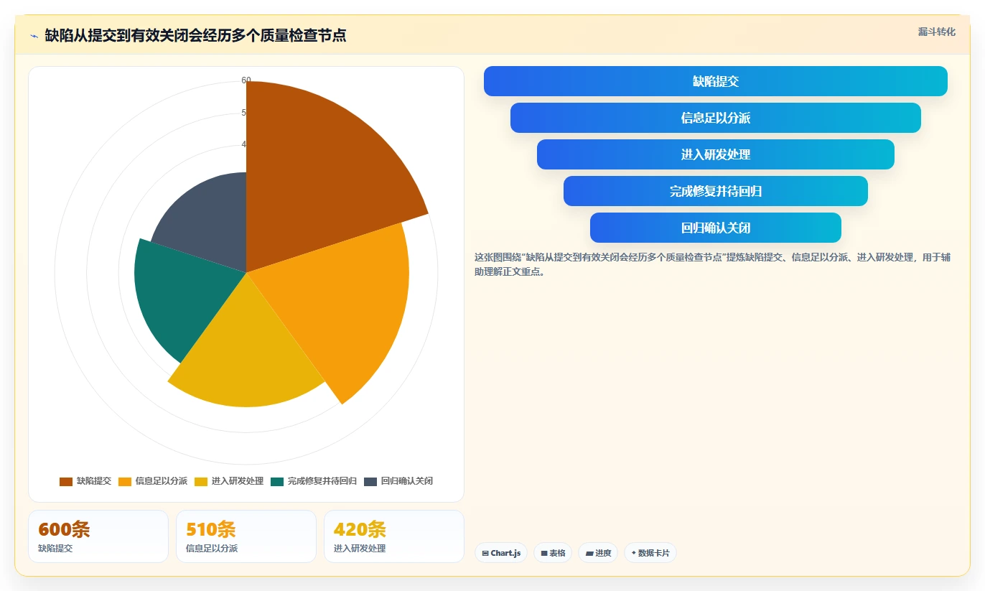985x591 pixels.
Task: Click the axis tick label 60
Action: coord(246,80)
